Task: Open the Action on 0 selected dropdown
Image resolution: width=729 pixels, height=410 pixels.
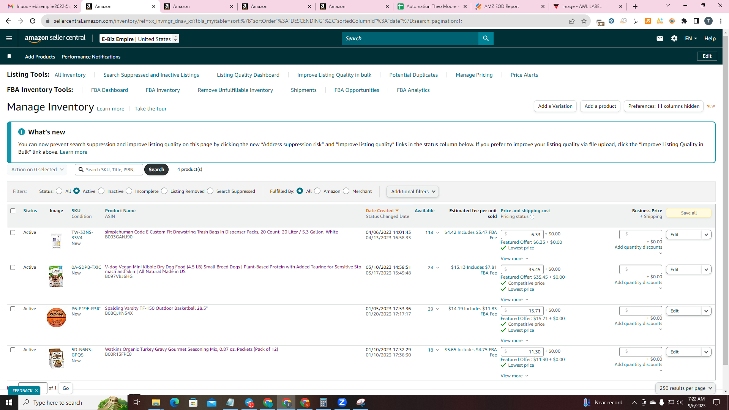Action: point(37,170)
